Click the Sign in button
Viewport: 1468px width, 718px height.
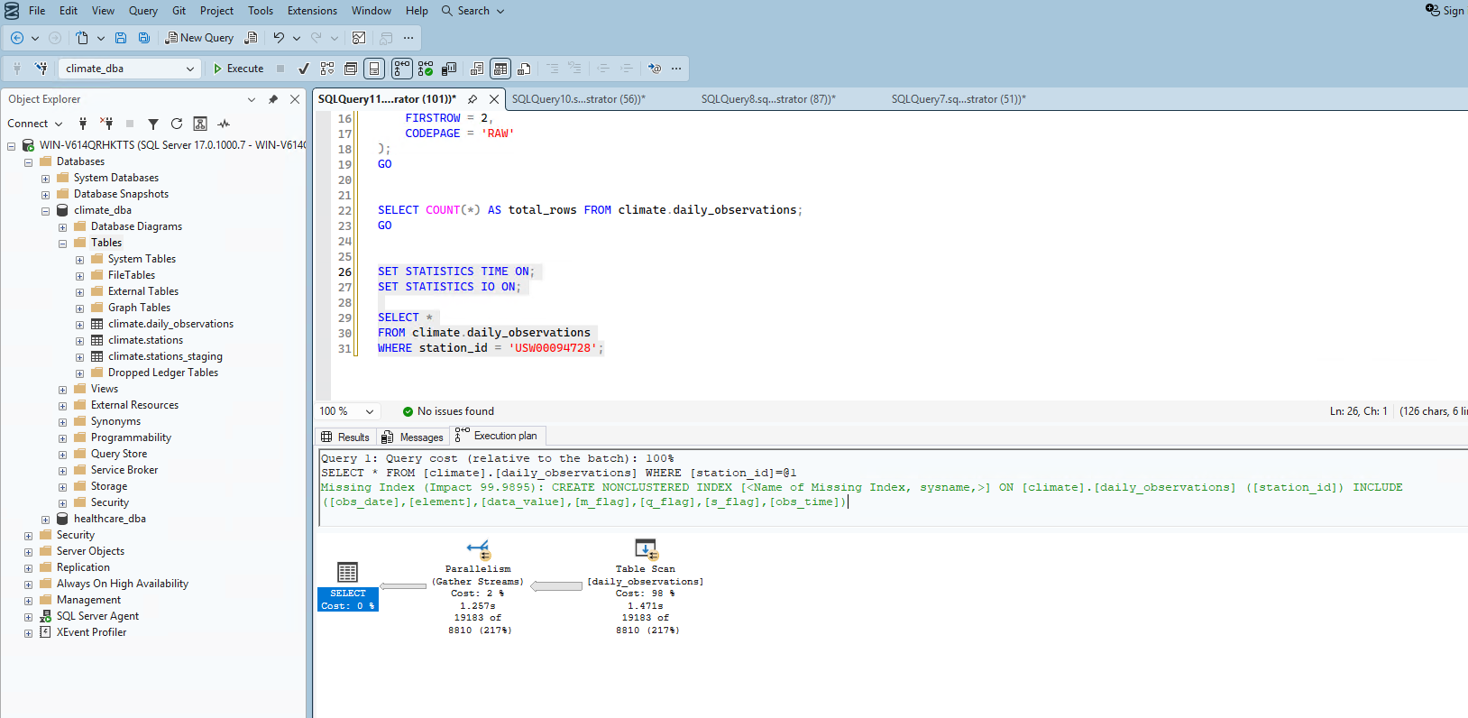coord(1445,11)
